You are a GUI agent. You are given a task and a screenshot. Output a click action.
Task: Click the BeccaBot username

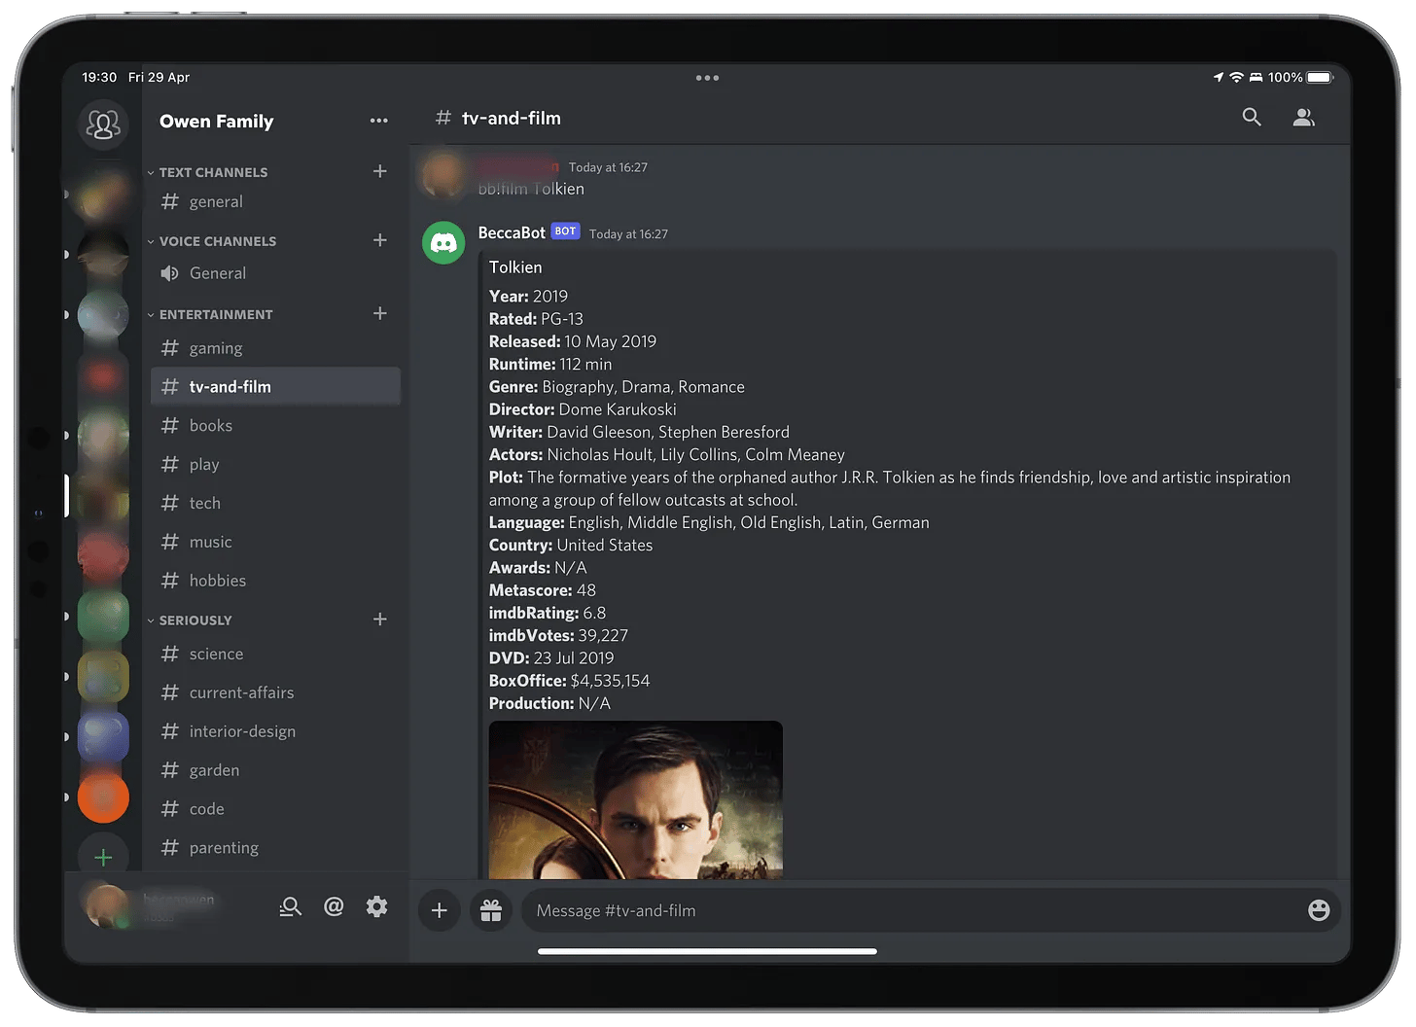[x=512, y=232]
